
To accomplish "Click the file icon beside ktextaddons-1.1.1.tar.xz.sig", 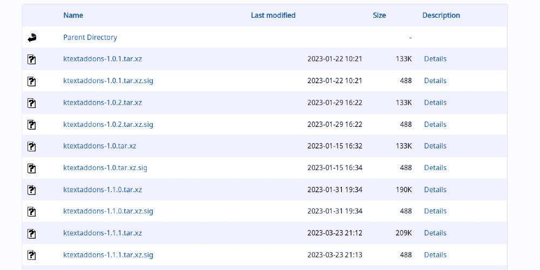I will click(32, 255).
